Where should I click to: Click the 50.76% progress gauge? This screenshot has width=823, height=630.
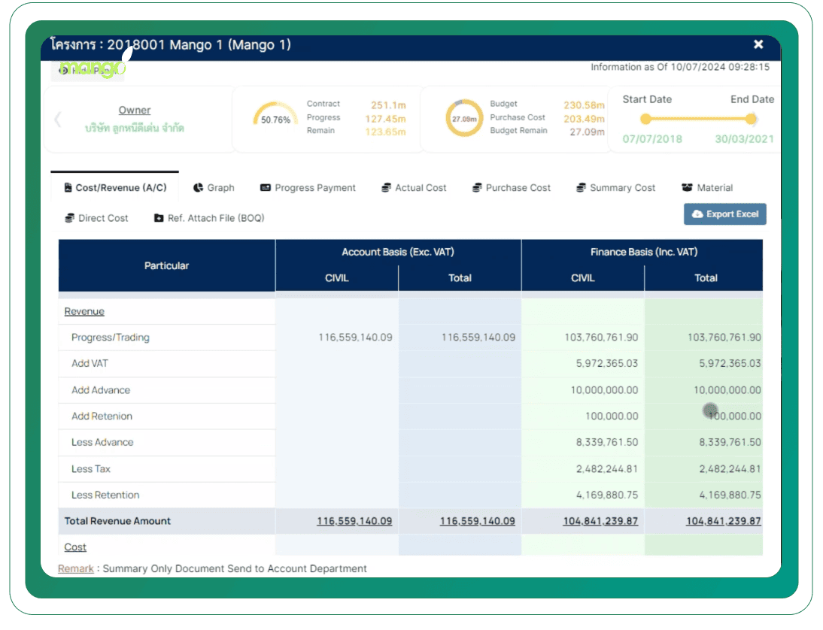pos(275,119)
